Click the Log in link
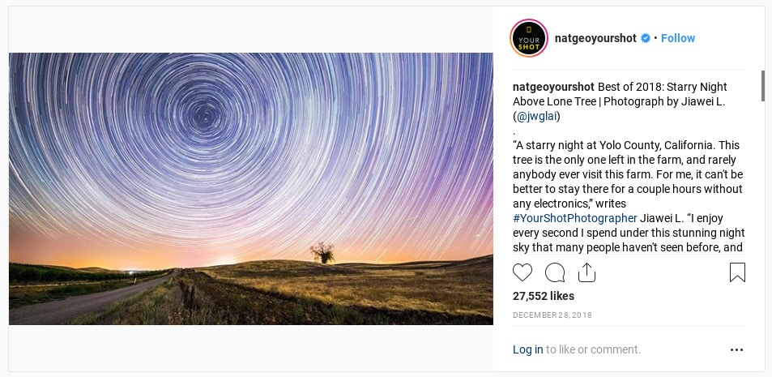 tap(528, 349)
